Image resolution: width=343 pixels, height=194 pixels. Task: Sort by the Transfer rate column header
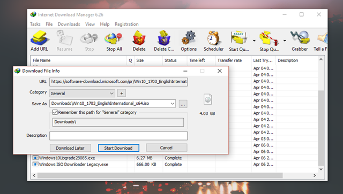tap(234, 60)
